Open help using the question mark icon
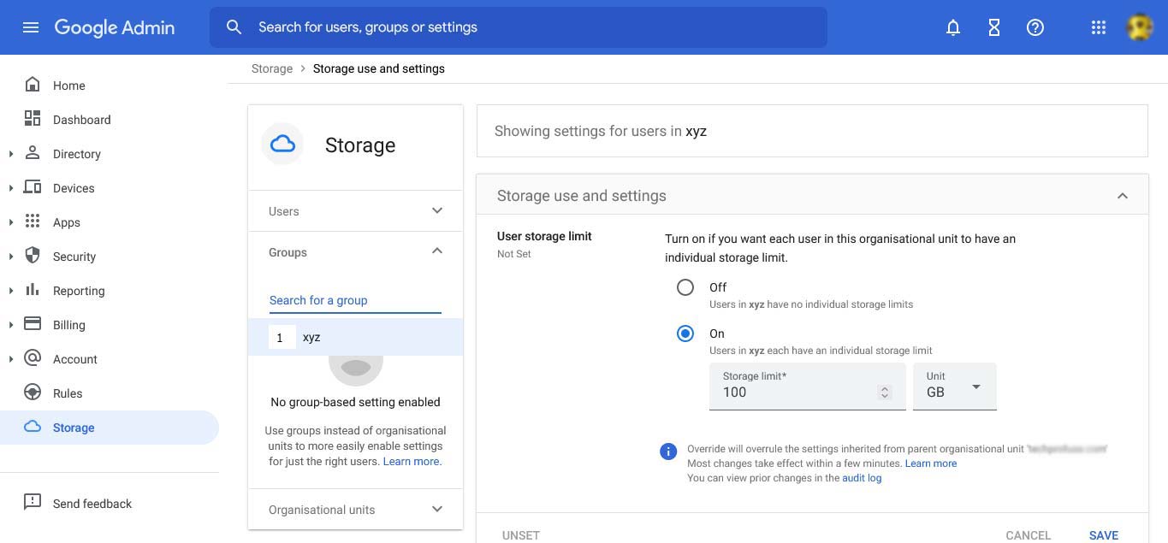The height and width of the screenshot is (543, 1168). point(1035,27)
